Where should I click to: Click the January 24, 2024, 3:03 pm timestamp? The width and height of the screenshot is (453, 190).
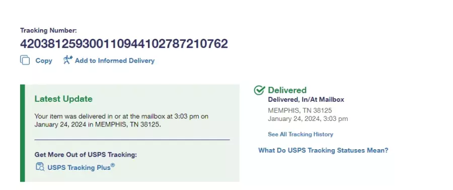point(308,118)
